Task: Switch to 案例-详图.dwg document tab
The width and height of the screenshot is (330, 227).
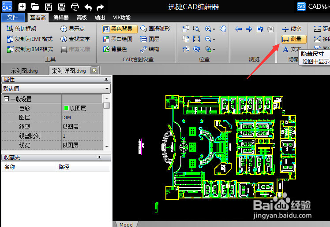Action: point(69,71)
